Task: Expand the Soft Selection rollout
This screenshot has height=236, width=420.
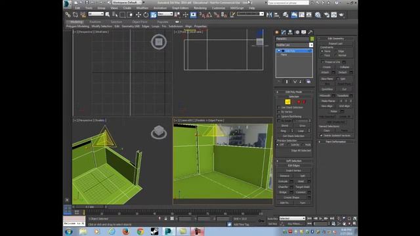Action: pos(294,161)
